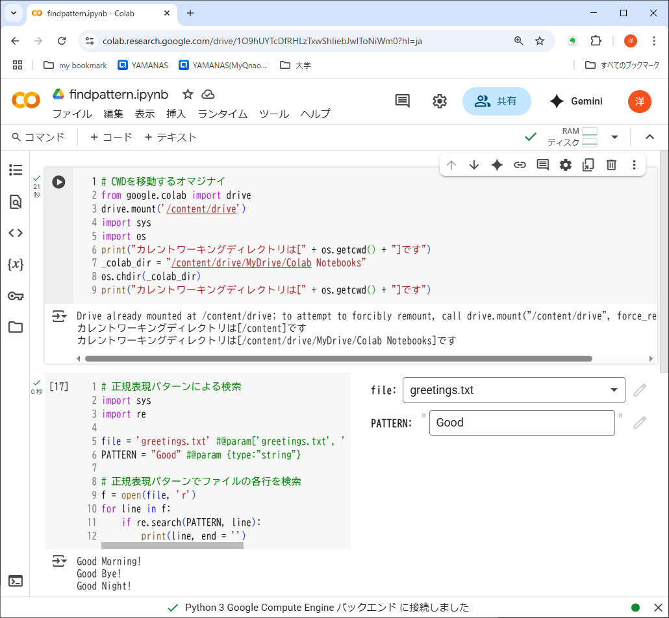Click the /content/drive/MyDrive/Colab path link
This screenshot has width=669, height=618.
click(241, 263)
